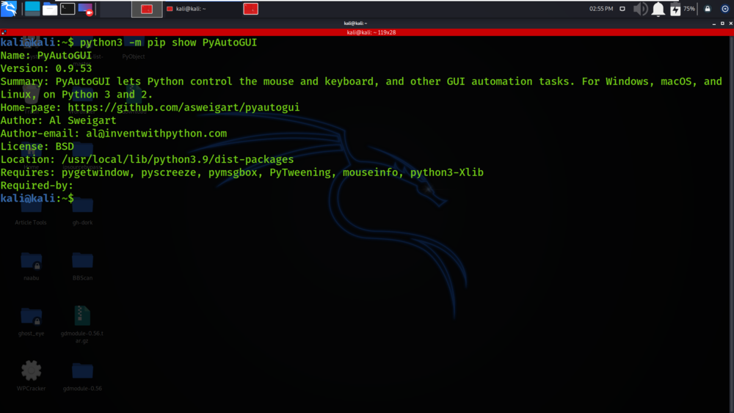Select the naabu folder on desktop
734x413 pixels.
point(32,266)
